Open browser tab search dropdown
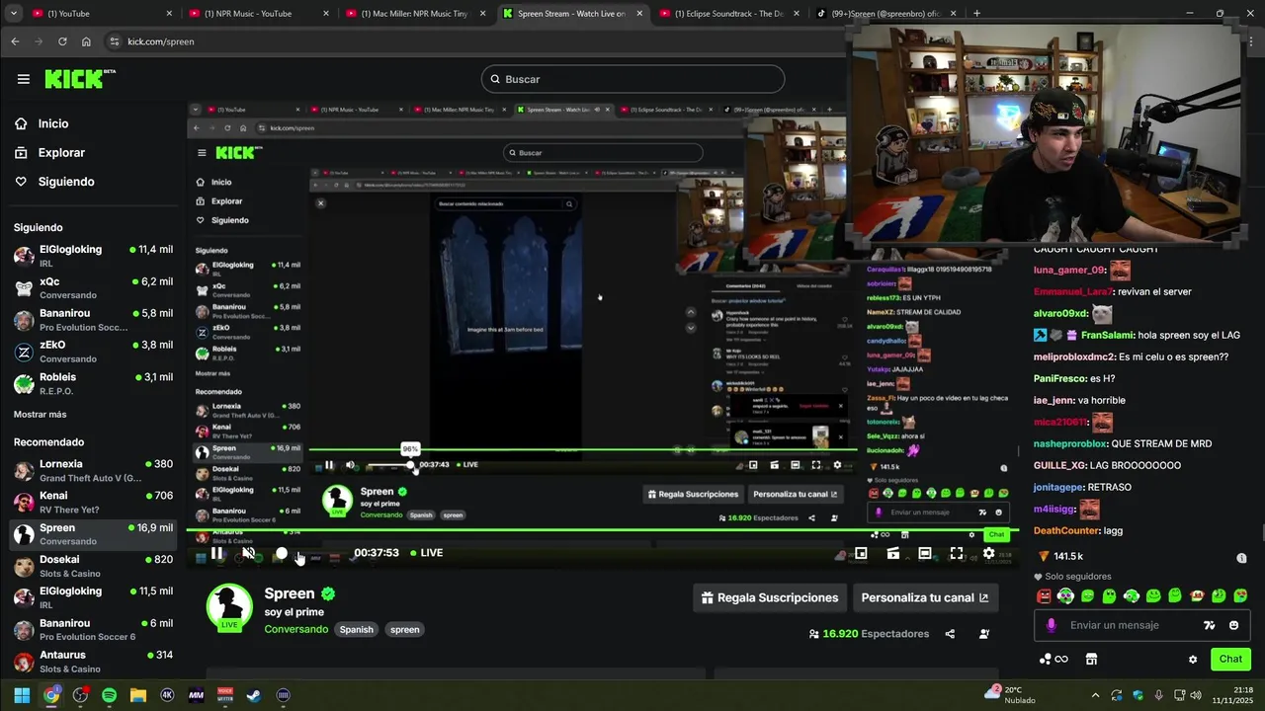Screen dimensions: 1265x711 [x=13, y=13]
